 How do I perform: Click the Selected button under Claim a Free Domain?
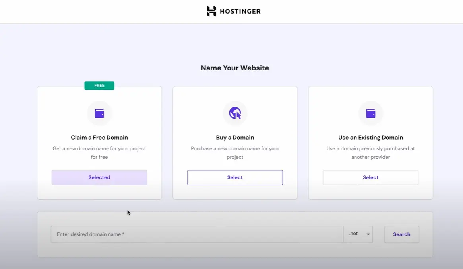(99, 177)
